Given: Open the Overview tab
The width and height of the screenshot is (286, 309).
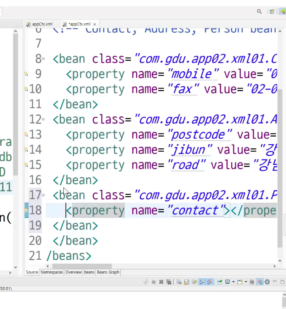Looking at the screenshot, I should click(73, 272).
